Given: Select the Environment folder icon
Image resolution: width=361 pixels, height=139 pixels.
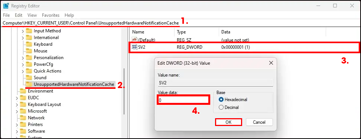Looking at the screenshot, I should pyautogui.click(x=23, y=91).
